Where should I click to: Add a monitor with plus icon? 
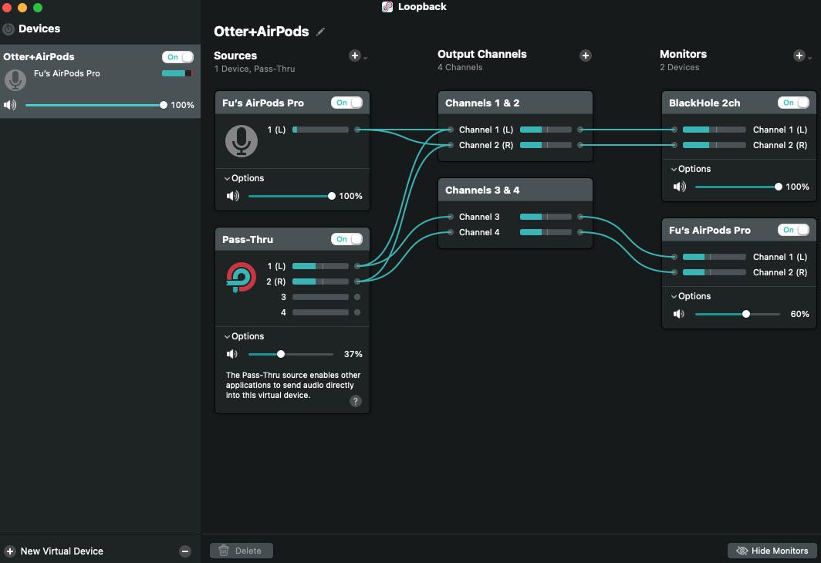[x=799, y=56]
